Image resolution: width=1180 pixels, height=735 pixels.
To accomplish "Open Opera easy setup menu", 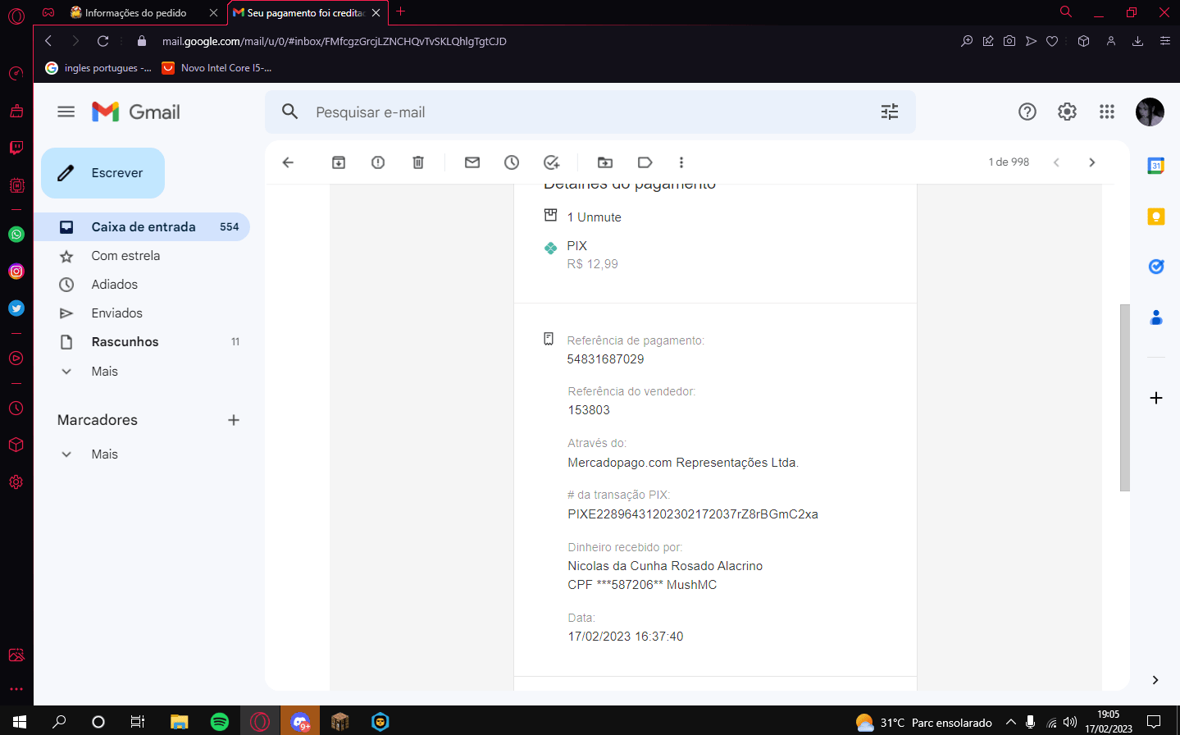I will click(x=1164, y=41).
